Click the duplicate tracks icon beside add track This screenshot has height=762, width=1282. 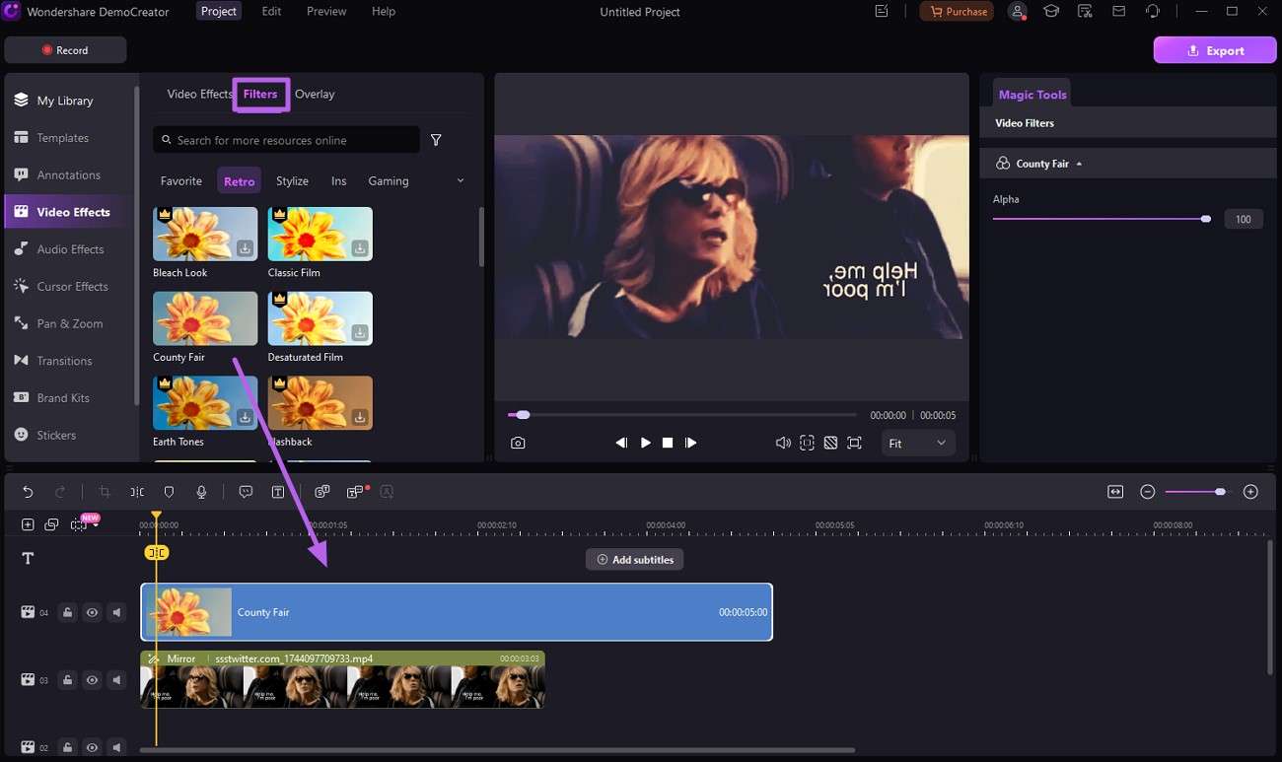pyautogui.click(x=51, y=524)
